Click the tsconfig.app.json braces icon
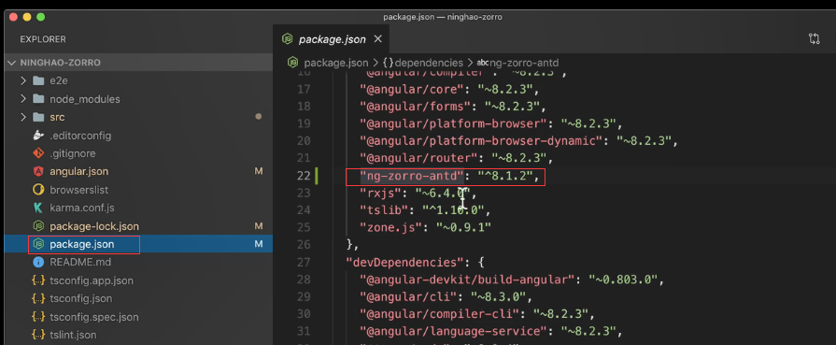Image resolution: width=836 pixels, height=345 pixels. coord(38,280)
